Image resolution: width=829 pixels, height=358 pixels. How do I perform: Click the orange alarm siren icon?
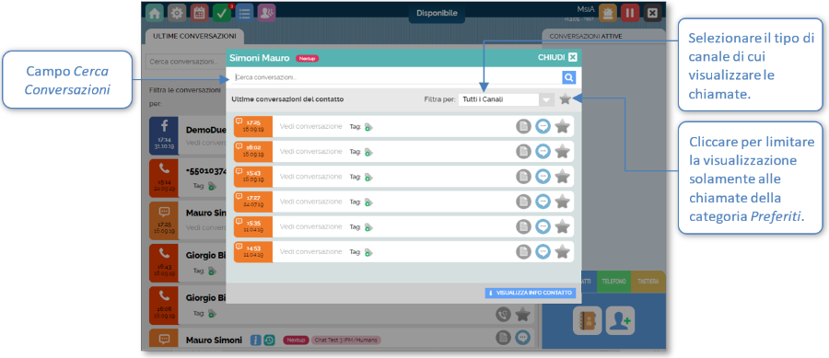coord(608,13)
